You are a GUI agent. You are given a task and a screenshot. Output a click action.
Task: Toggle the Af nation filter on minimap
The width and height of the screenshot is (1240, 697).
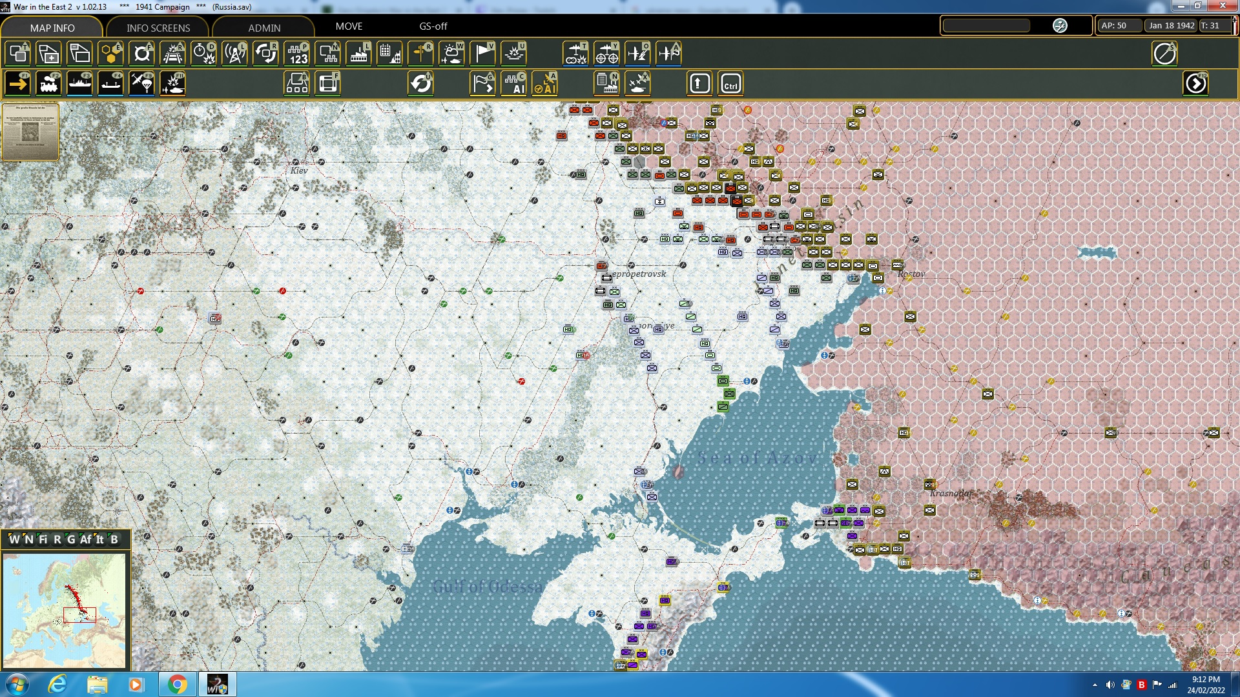click(x=86, y=540)
